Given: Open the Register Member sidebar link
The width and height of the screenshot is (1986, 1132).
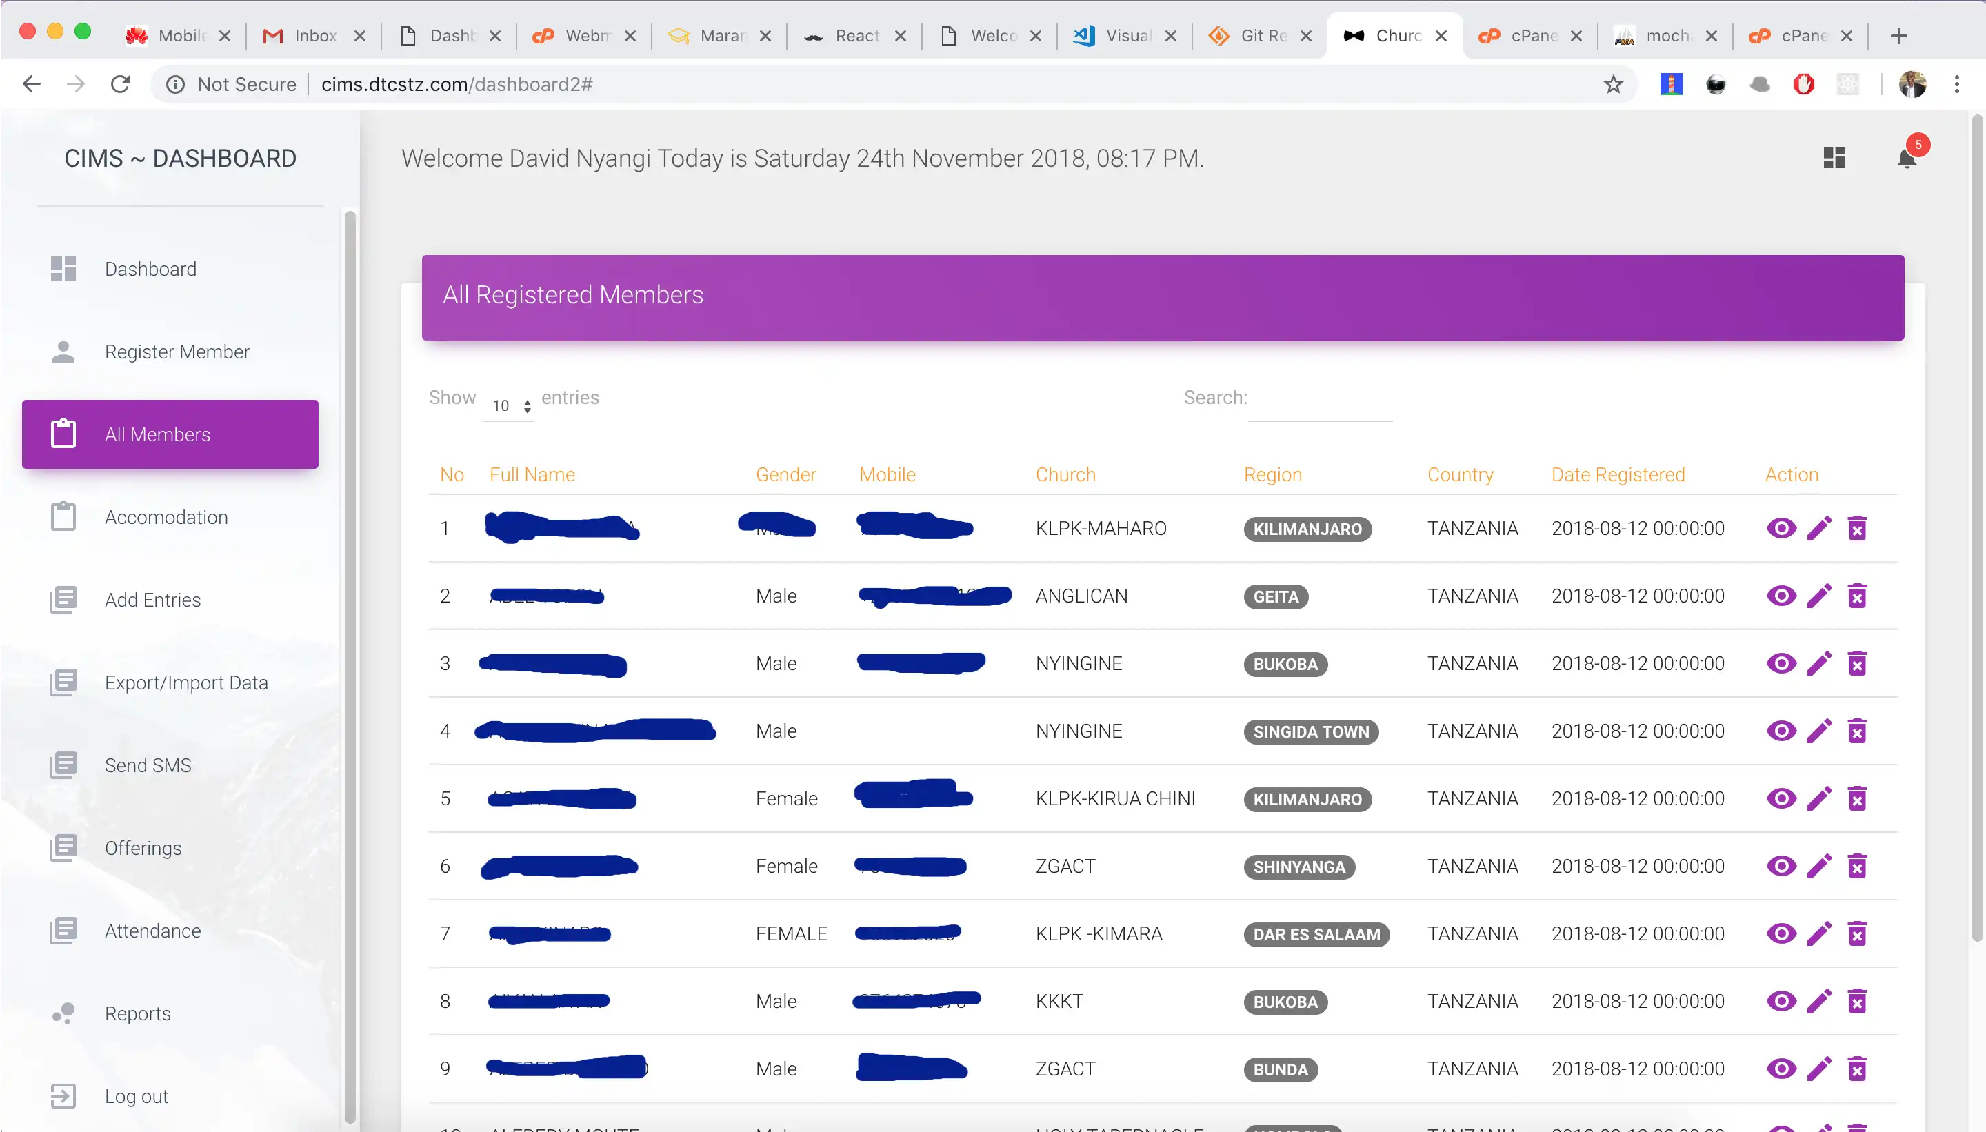Looking at the screenshot, I should [x=177, y=352].
